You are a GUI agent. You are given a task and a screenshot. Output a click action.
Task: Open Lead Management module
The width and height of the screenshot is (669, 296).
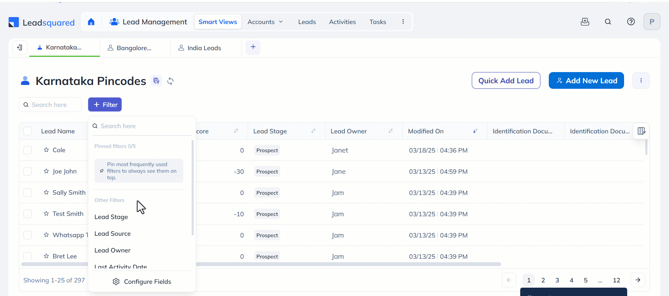(148, 22)
